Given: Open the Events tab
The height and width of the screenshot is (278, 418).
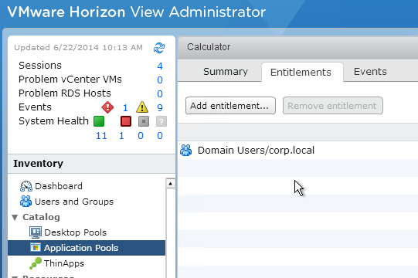Looking at the screenshot, I should click(370, 72).
